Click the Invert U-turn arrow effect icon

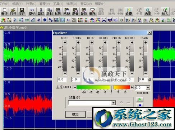[39, 20]
